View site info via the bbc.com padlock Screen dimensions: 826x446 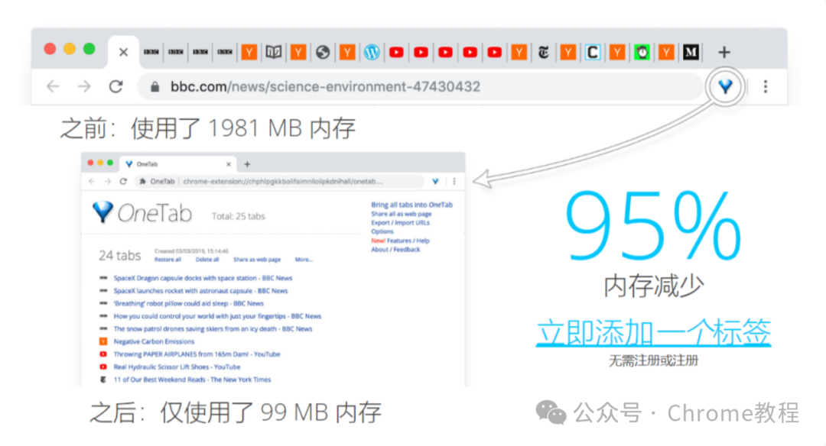pos(154,87)
